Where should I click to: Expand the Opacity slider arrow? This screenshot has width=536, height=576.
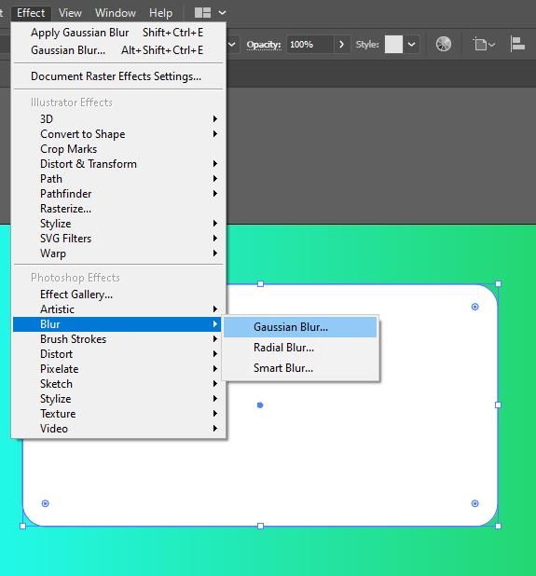pyautogui.click(x=342, y=45)
